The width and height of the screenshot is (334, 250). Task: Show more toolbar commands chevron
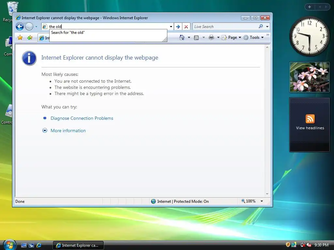[x=267, y=35]
